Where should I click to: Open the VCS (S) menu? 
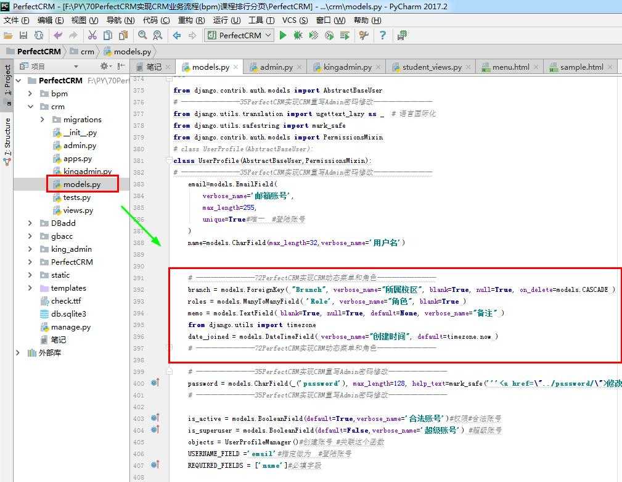pyautogui.click(x=295, y=20)
